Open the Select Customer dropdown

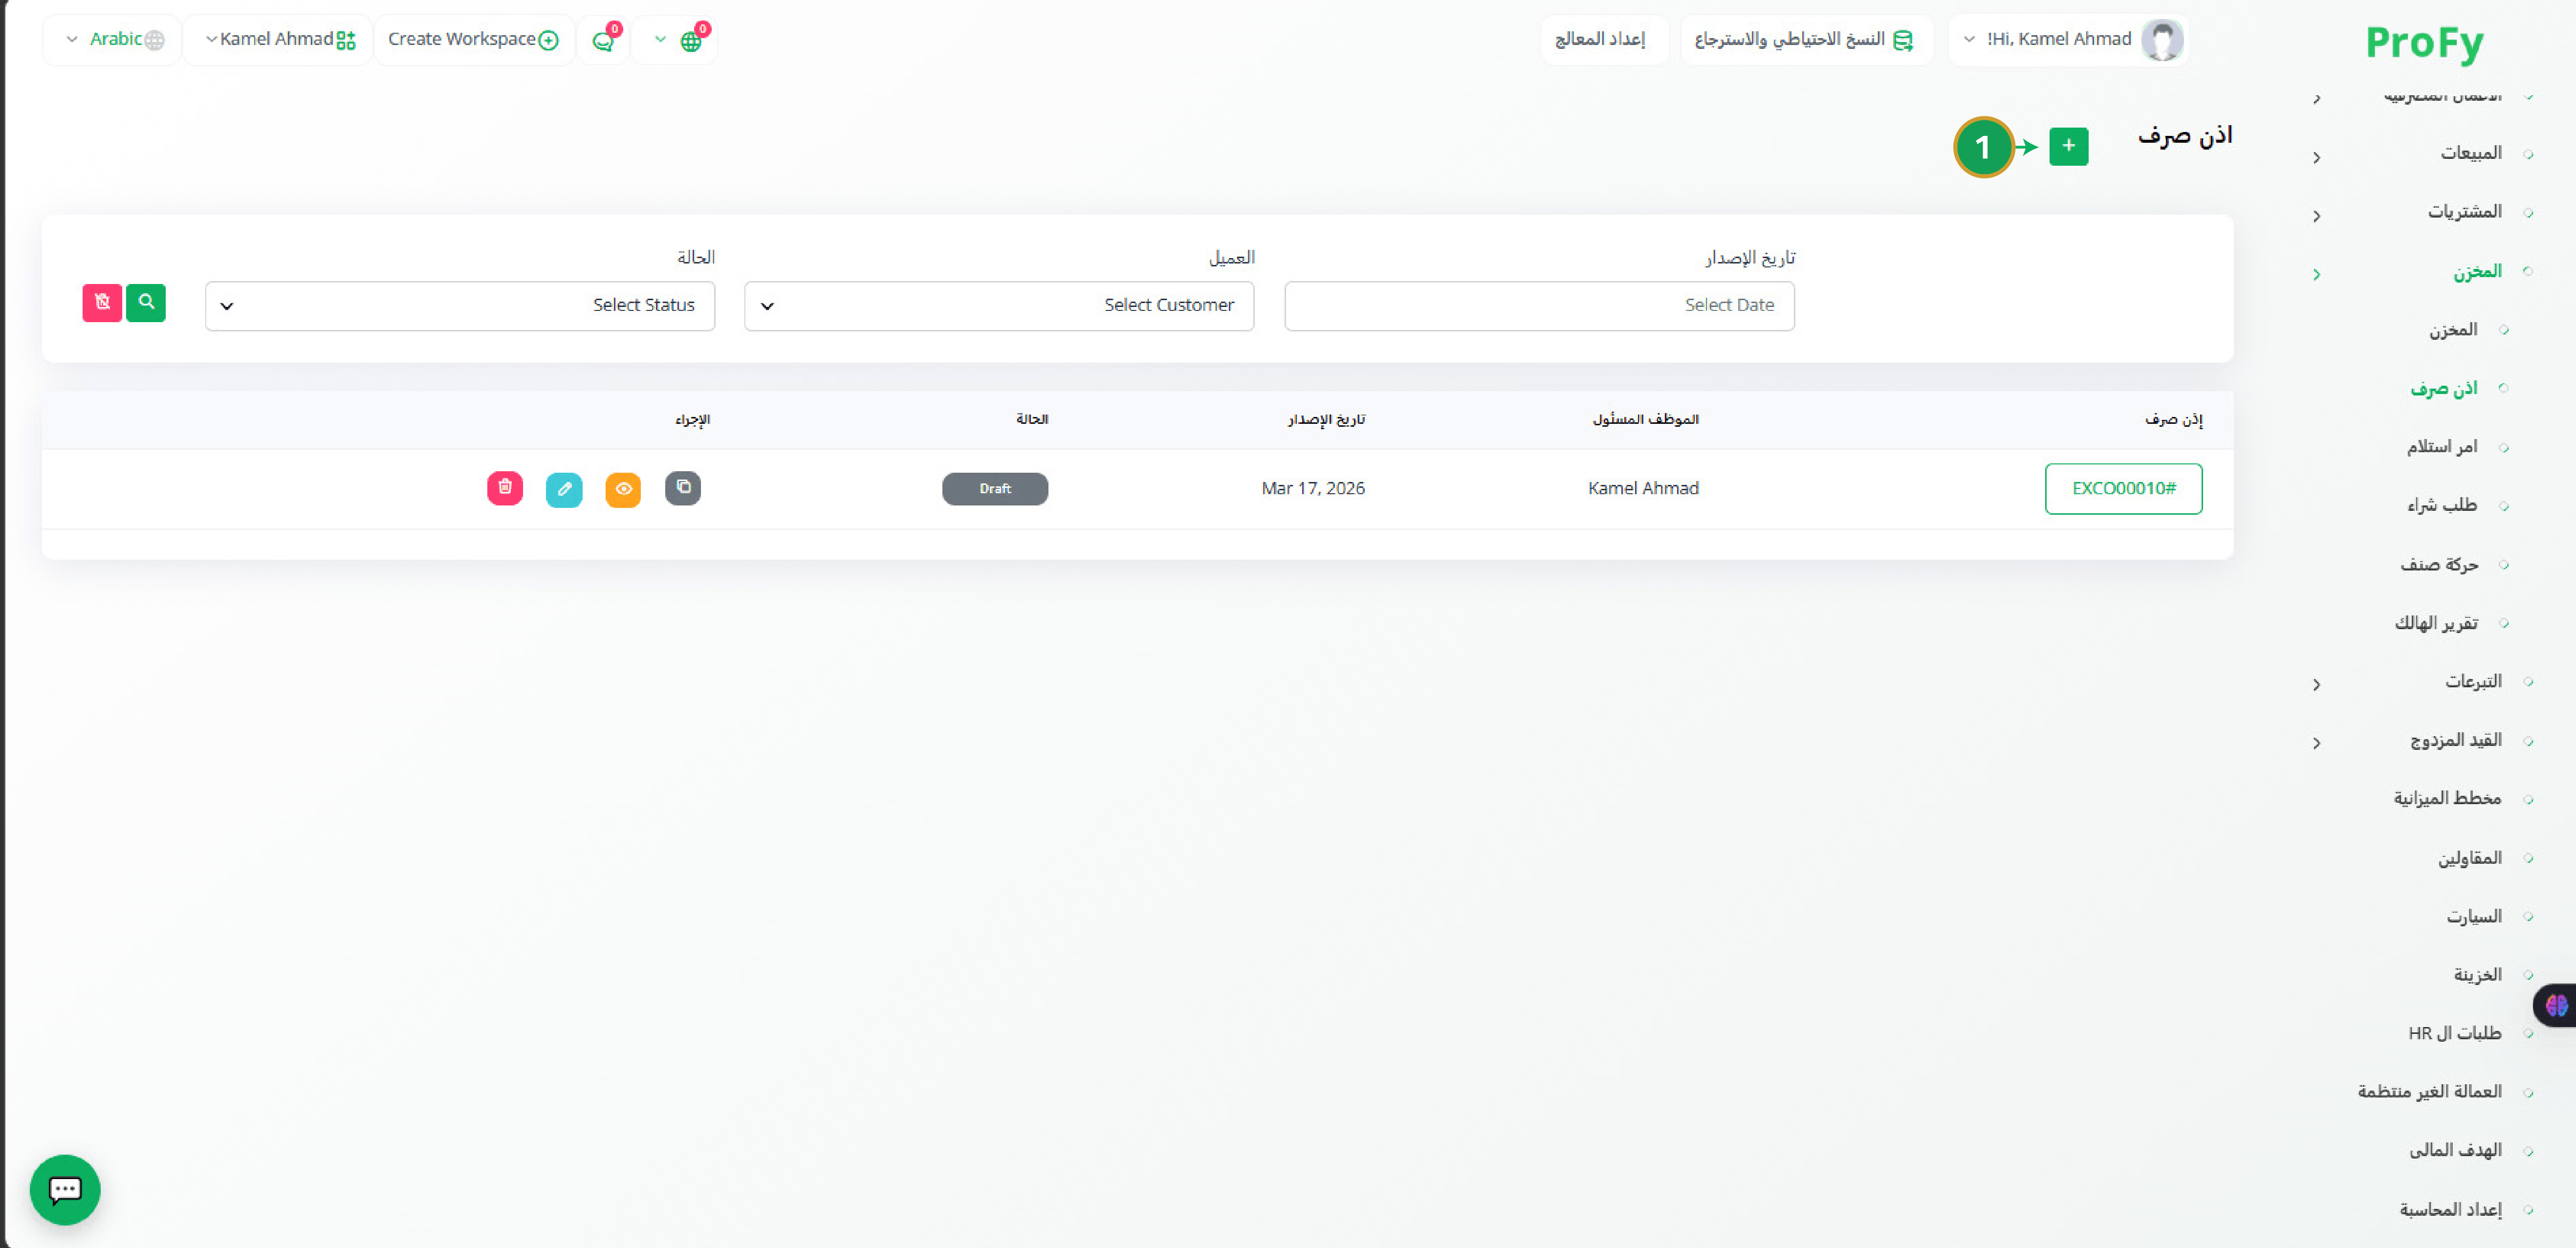pyautogui.click(x=999, y=305)
